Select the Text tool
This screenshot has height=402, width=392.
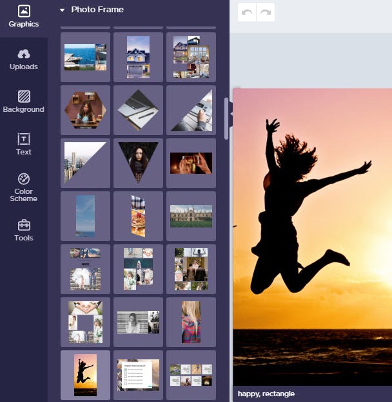(x=23, y=144)
